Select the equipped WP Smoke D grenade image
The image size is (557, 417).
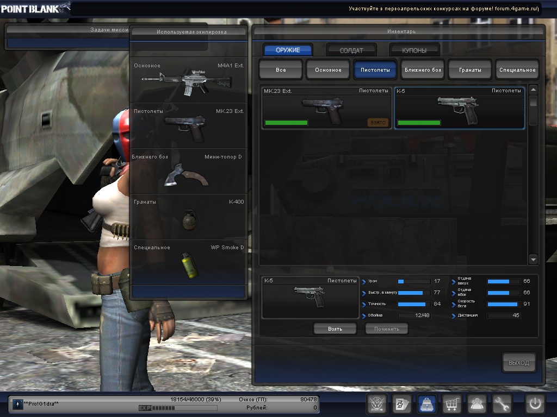click(x=189, y=264)
